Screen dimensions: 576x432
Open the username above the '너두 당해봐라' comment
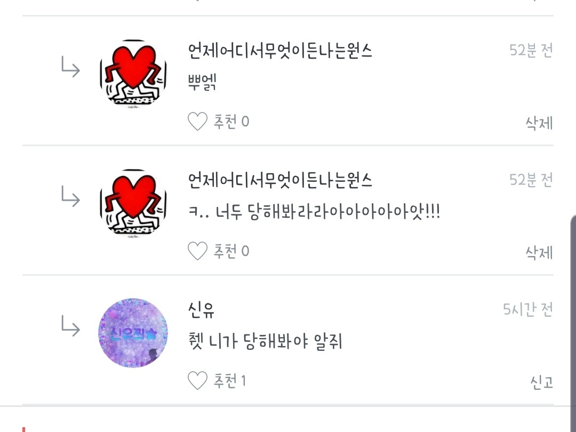click(281, 180)
